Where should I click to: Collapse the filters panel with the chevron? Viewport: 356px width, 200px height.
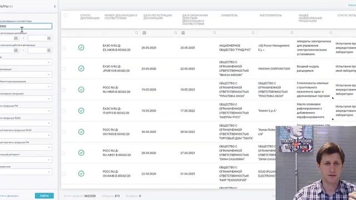click(x=55, y=6)
